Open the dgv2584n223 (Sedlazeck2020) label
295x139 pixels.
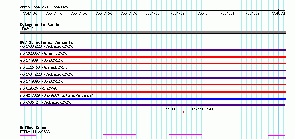click(47, 74)
